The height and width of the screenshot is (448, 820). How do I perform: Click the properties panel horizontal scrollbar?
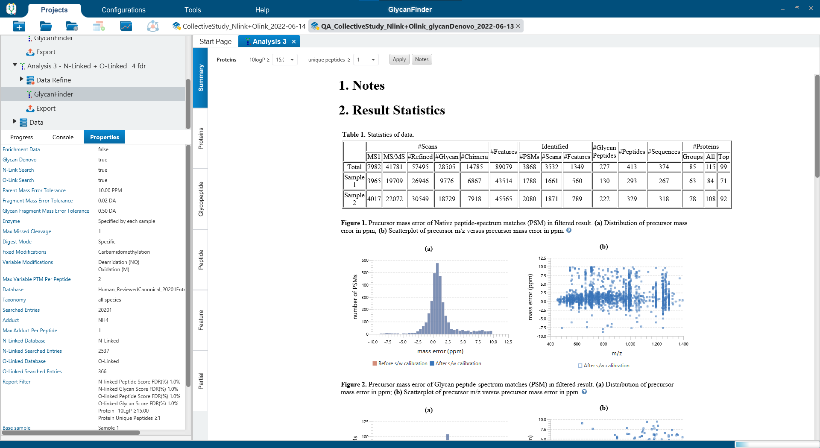[x=71, y=433]
